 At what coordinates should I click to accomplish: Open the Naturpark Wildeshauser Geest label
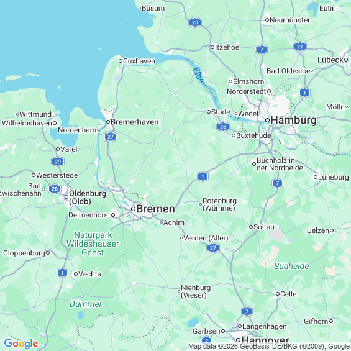93,244
